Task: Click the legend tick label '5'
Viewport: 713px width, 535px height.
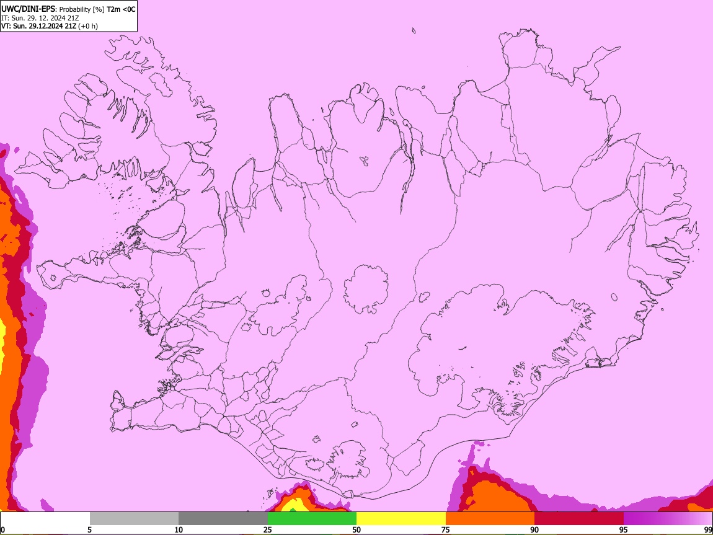Action: coord(89,529)
